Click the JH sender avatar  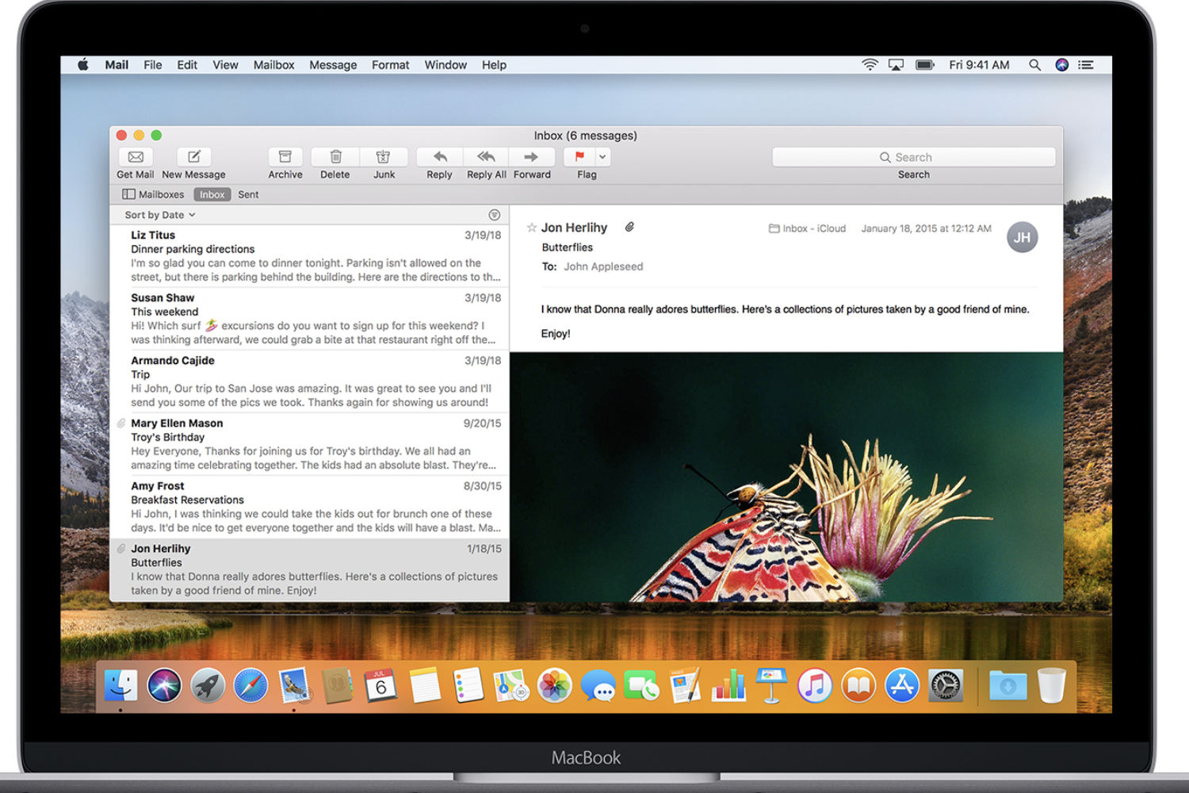point(1022,237)
